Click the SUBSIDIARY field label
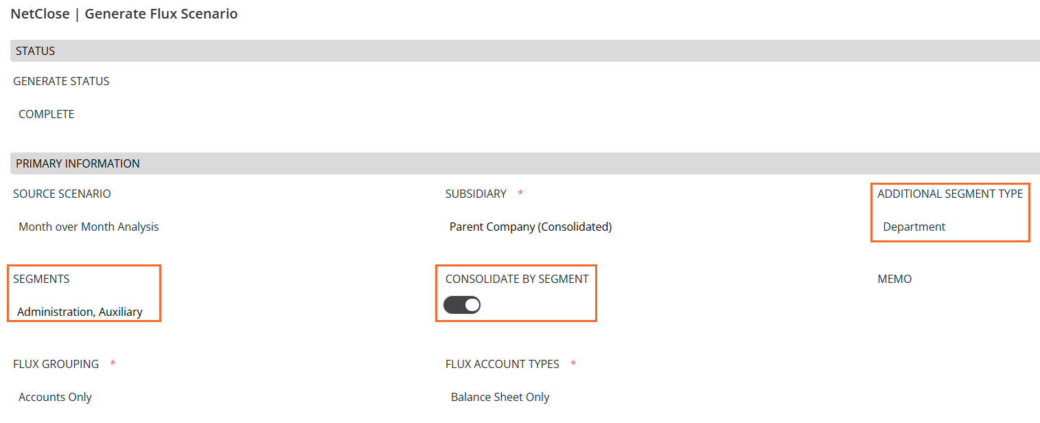The height and width of the screenshot is (423, 1040). point(476,194)
